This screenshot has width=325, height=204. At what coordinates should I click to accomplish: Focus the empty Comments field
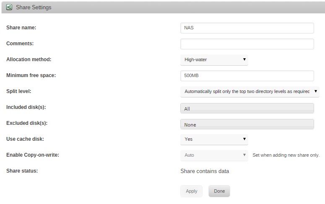tap(247, 44)
